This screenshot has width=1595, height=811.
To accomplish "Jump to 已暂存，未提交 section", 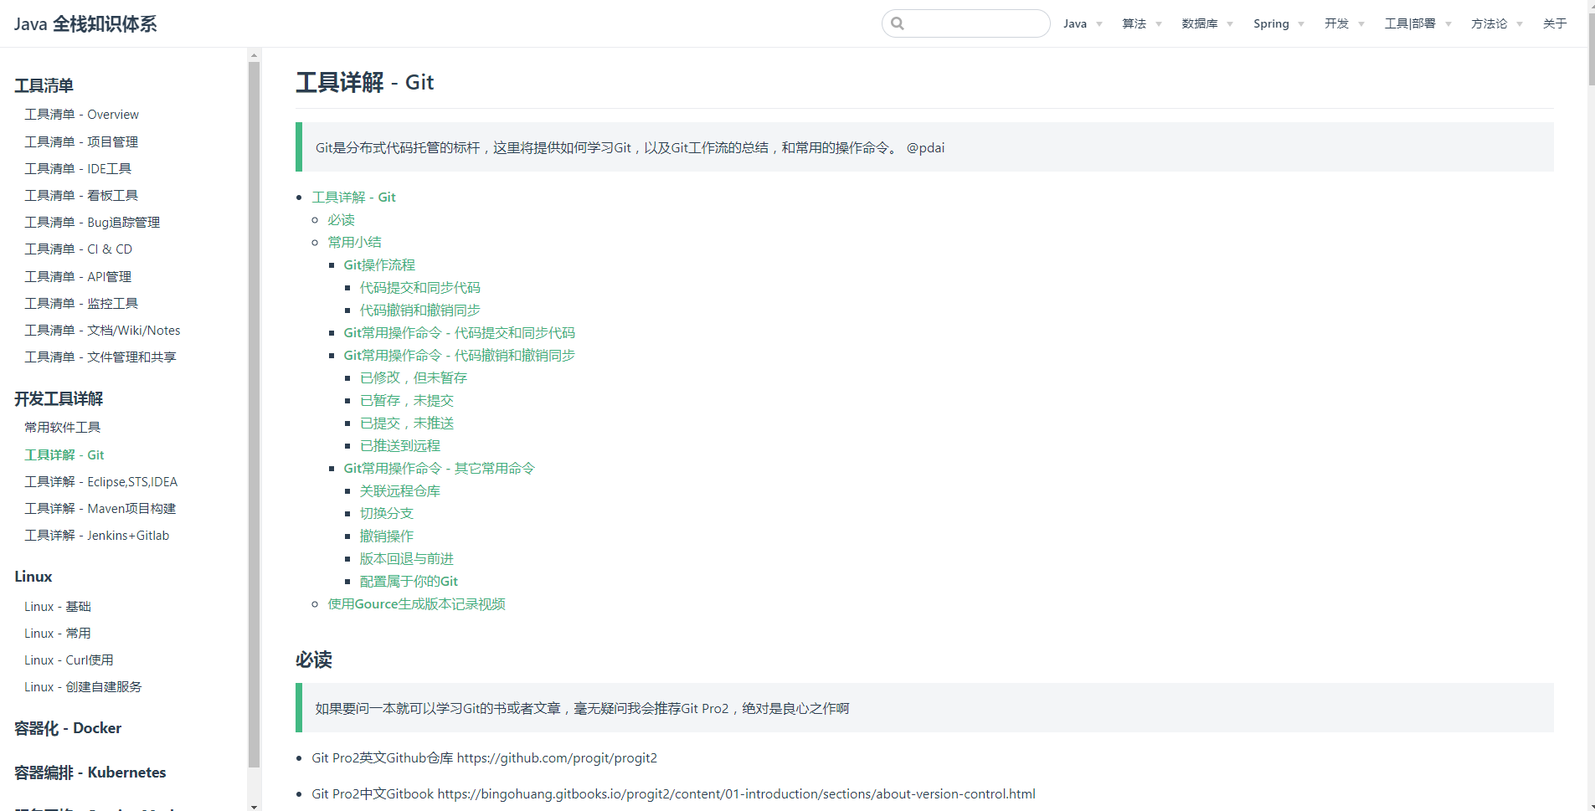I will coord(407,400).
